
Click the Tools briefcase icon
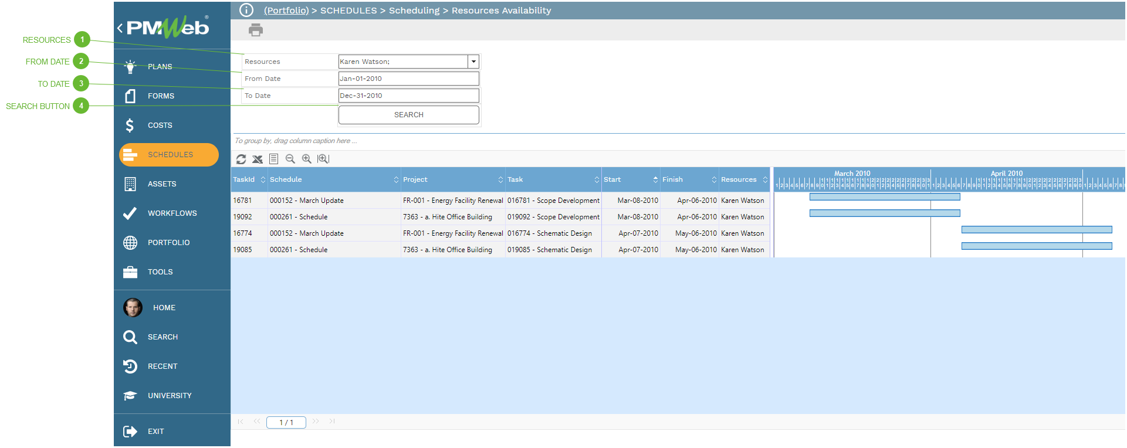pyautogui.click(x=130, y=272)
